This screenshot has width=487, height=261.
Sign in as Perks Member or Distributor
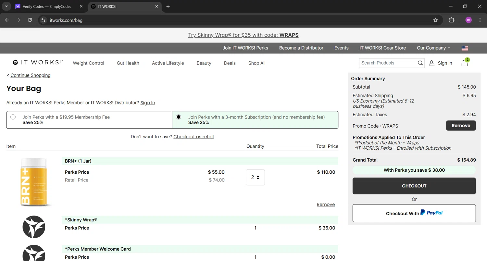(x=148, y=103)
